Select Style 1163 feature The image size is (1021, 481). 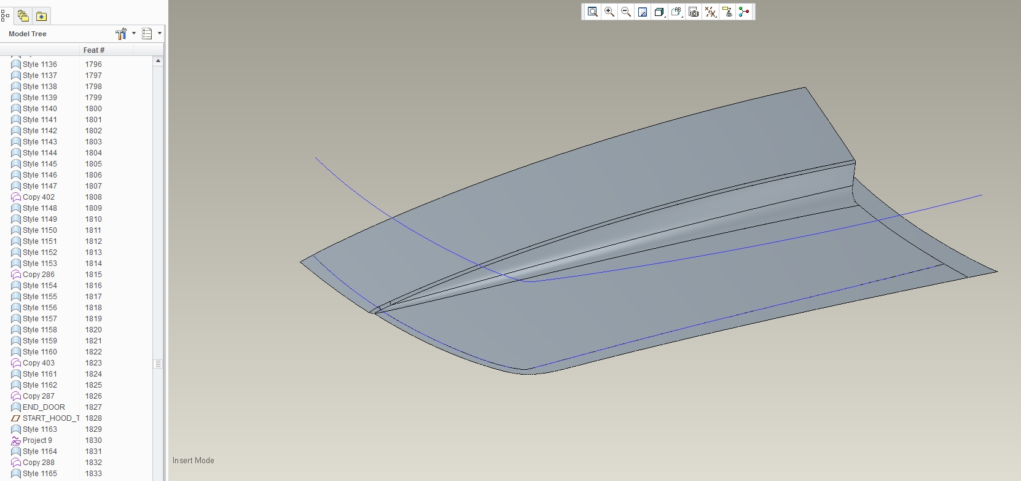coord(40,429)
